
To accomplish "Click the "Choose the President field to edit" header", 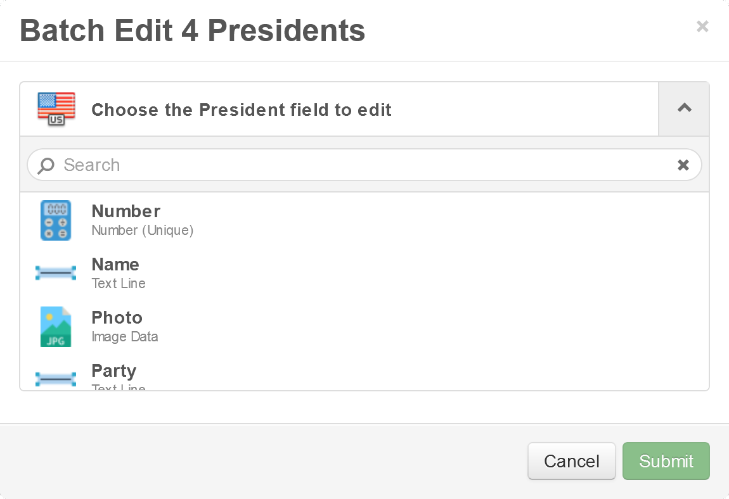I will click(x=242, y=110).
